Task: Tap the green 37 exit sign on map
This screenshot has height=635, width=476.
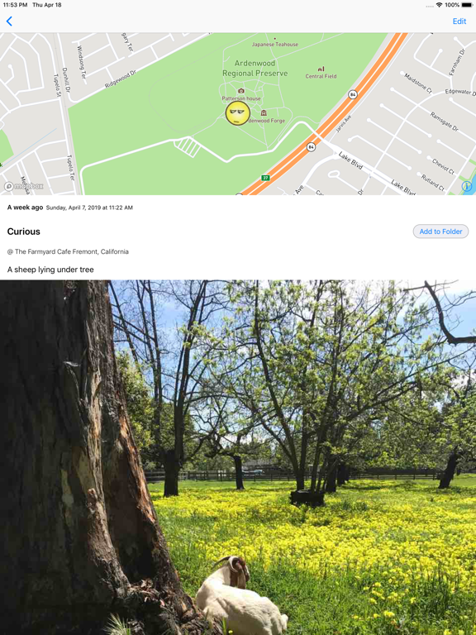Action: click(x=265, y=178)
